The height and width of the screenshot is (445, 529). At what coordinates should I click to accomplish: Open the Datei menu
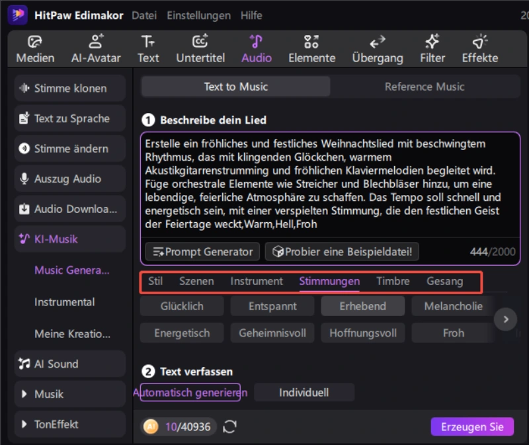[144, 15]
